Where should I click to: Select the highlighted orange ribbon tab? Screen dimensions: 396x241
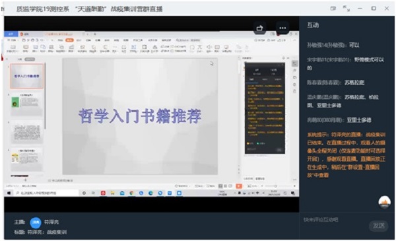[69, 40]
